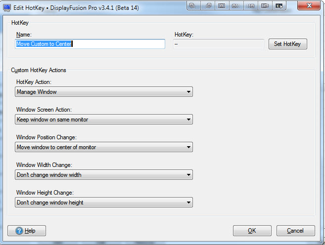325x245 pixels.
Task: Cancel the hotkey edit
Action: click(x=295, y=231)
